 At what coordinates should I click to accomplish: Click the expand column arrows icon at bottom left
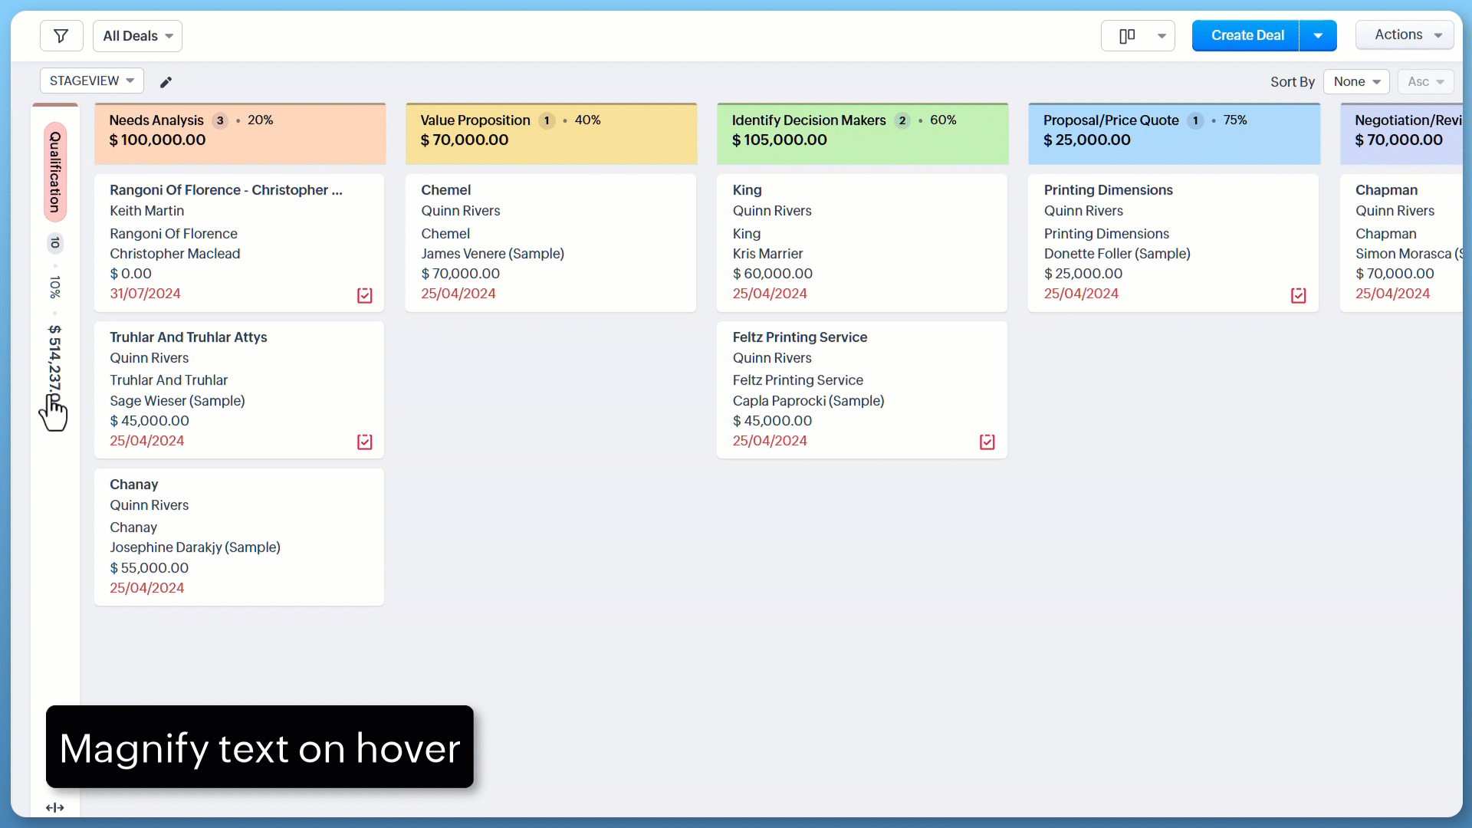tap(54, 807)
